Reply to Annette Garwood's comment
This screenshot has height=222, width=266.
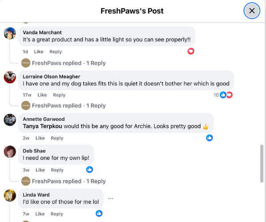point(57,138)
